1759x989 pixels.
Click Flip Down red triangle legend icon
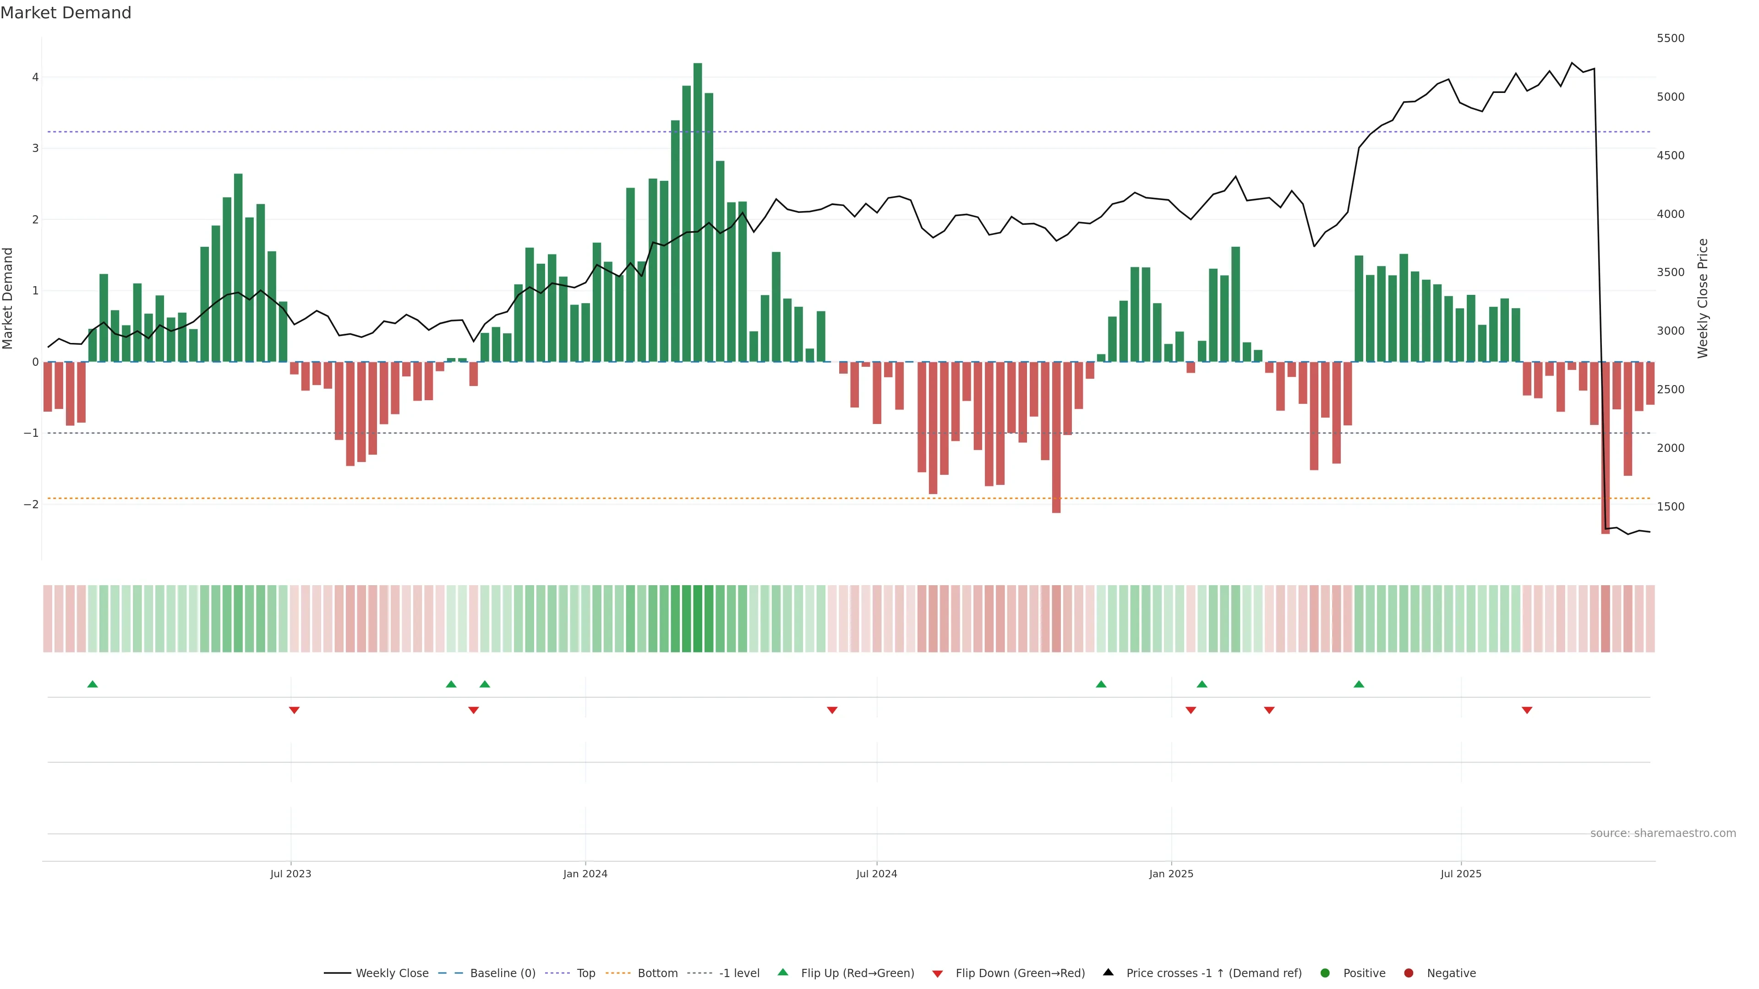pyautogui.click(x=938, y=973)
